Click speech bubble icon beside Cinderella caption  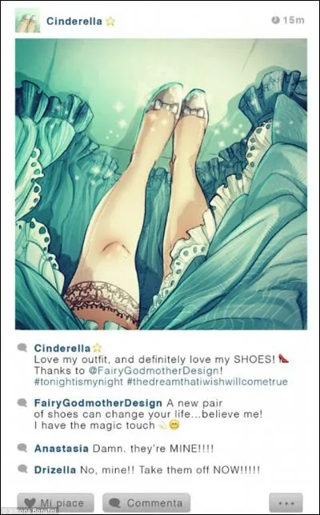[x=22, y=348]
